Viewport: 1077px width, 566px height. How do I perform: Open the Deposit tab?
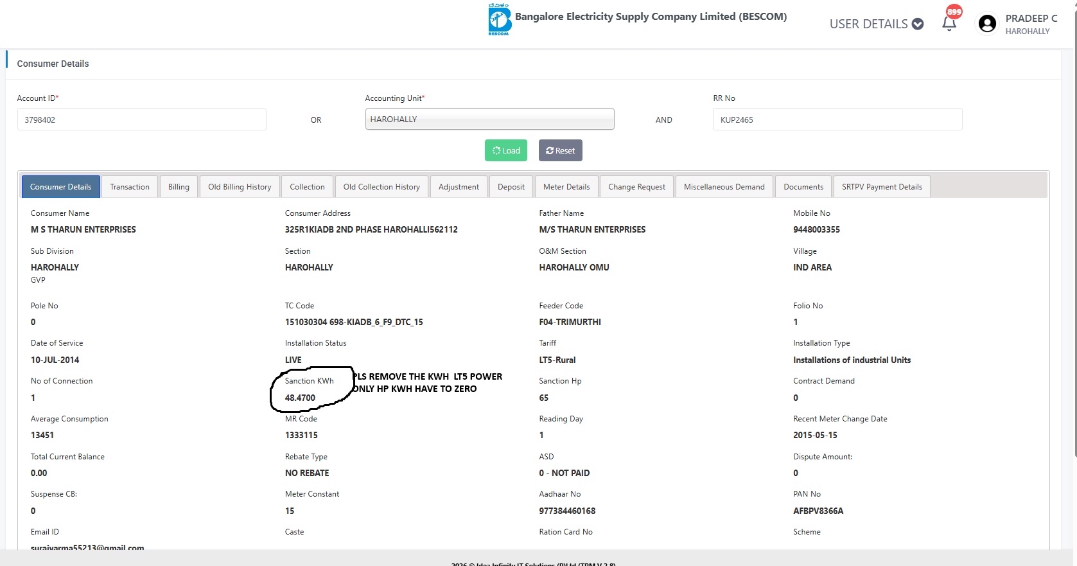click(511, 187)
